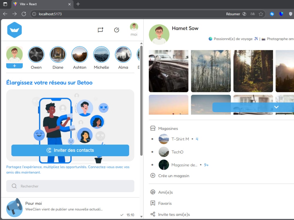Click the scrollbar up arrow
Screen dimensions: 294x220
click(141, 43)
